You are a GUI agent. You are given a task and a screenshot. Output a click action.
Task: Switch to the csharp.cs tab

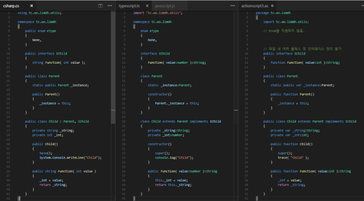[x=11, y=6]
